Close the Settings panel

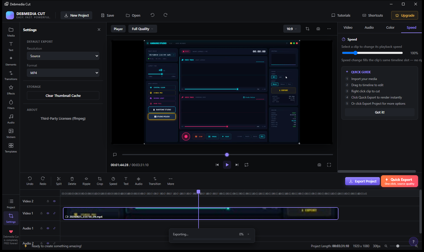point(99,30)
